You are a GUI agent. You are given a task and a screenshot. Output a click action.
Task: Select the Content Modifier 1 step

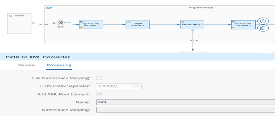138,24
